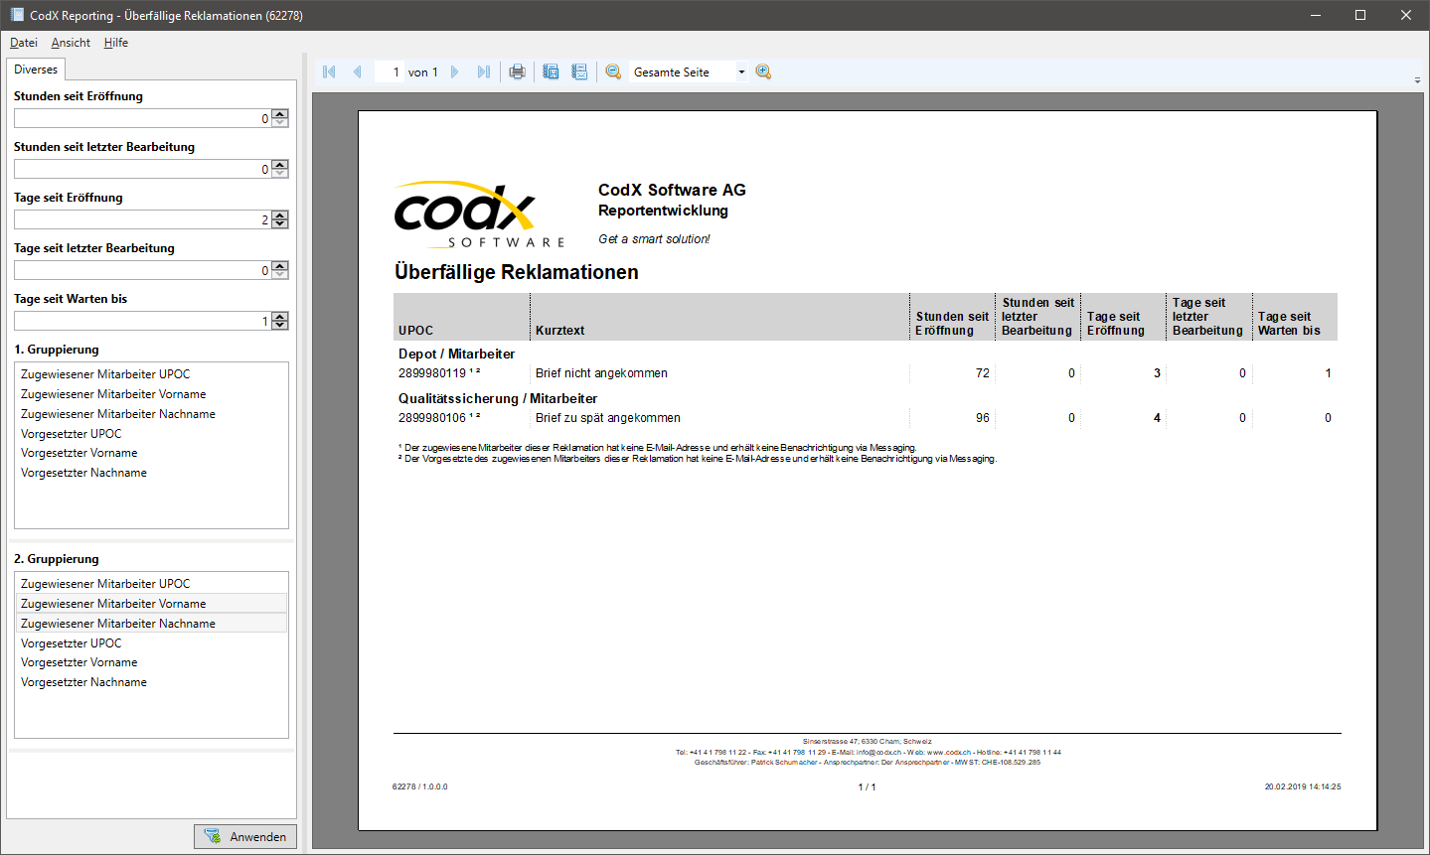Image resolution: width=1430 pixels, height=855 pixels.
Task: Select Vorgesetzter UPOC in 1. Gruppierung
Action: (72, 434)
